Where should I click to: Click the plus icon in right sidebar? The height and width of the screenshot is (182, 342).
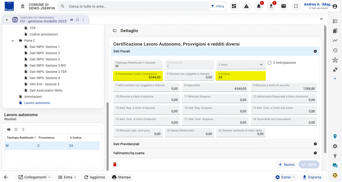[x=335, y=79]
